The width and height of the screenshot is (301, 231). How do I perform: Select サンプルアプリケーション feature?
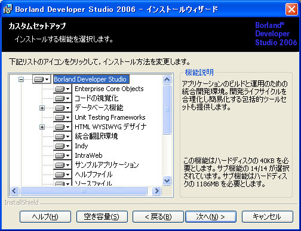(x=107, y=165)
